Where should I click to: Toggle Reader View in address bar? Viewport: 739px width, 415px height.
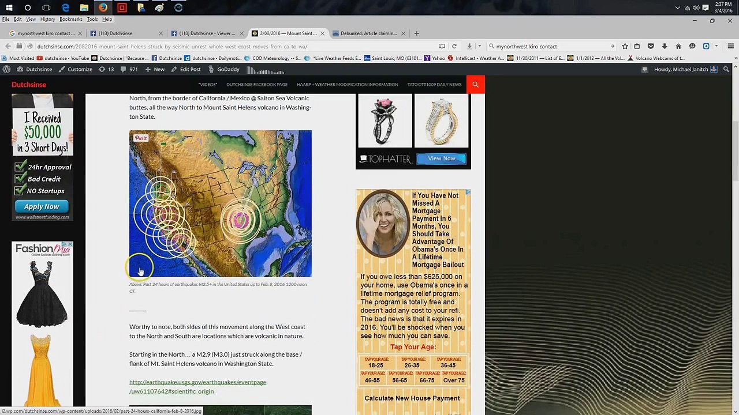(442, 46)
